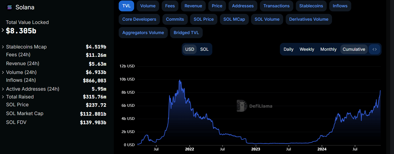
Task: Select the Daily interval
Action: 288,49
